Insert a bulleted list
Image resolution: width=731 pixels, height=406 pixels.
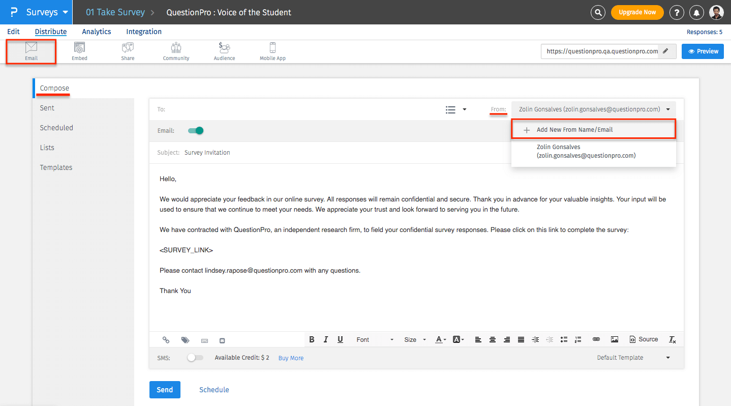coord(564,340)
